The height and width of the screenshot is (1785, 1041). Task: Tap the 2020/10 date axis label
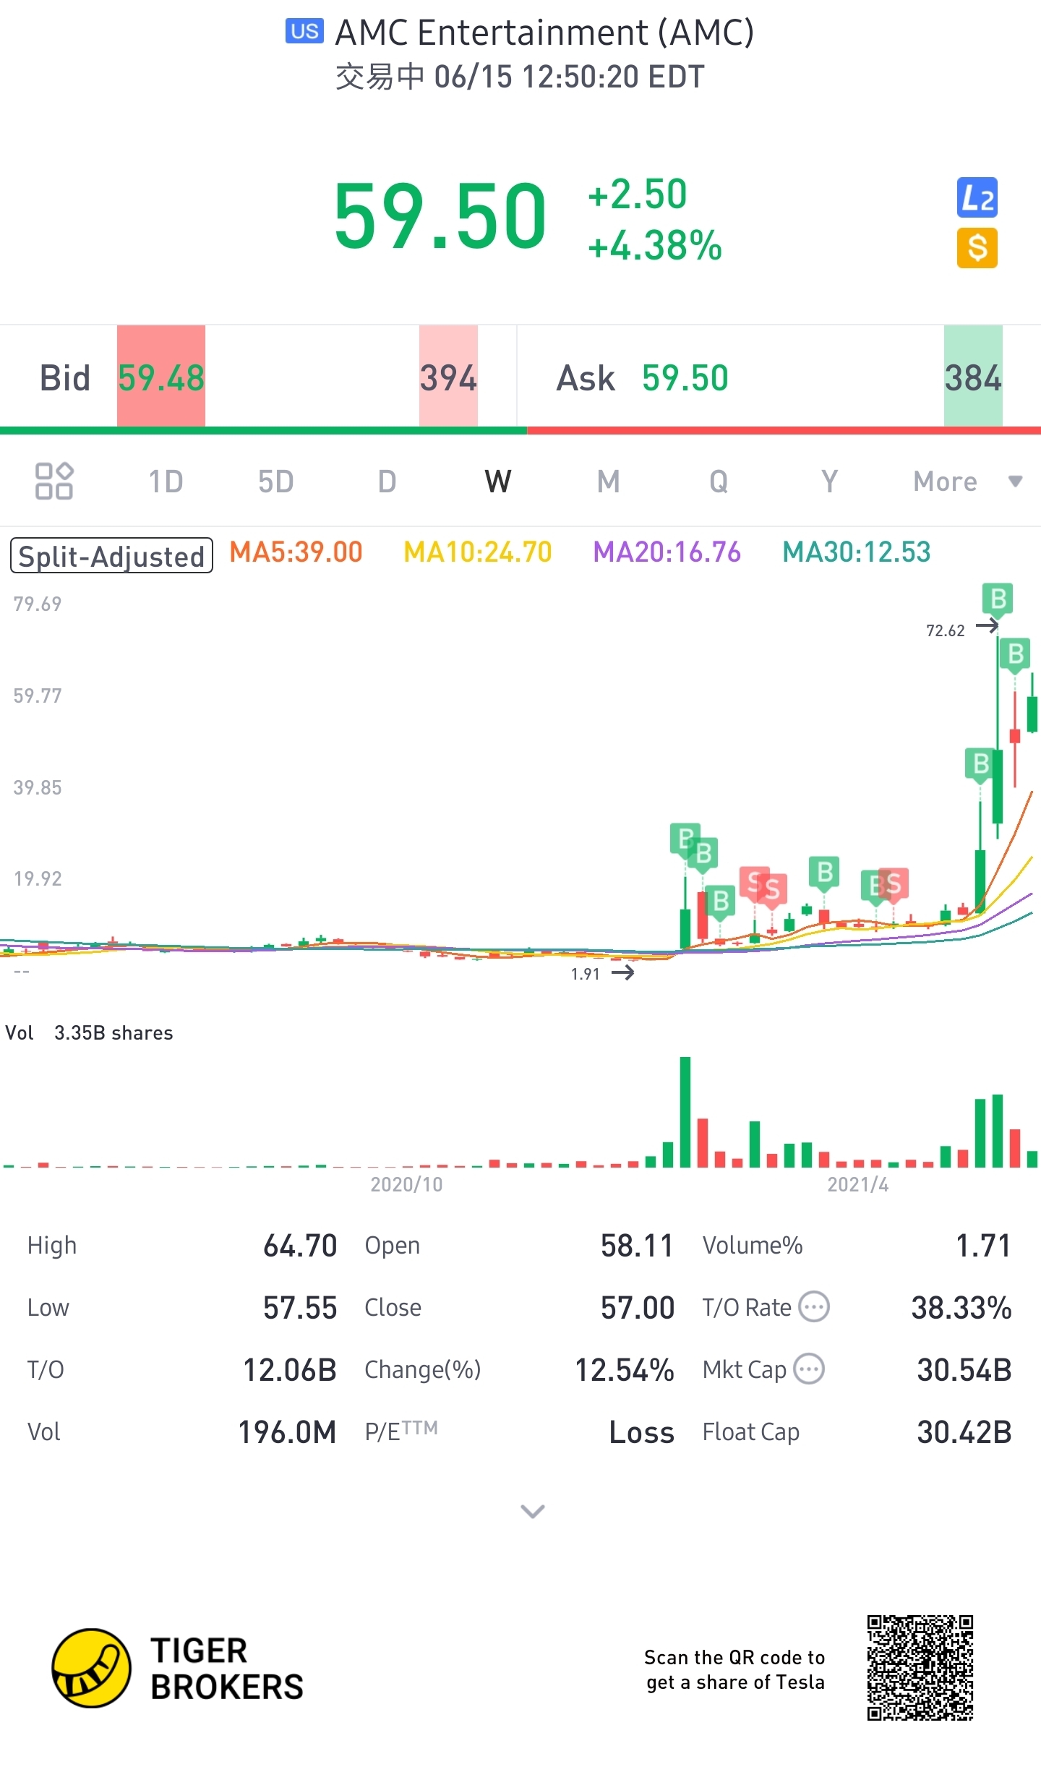(406, 1184)
